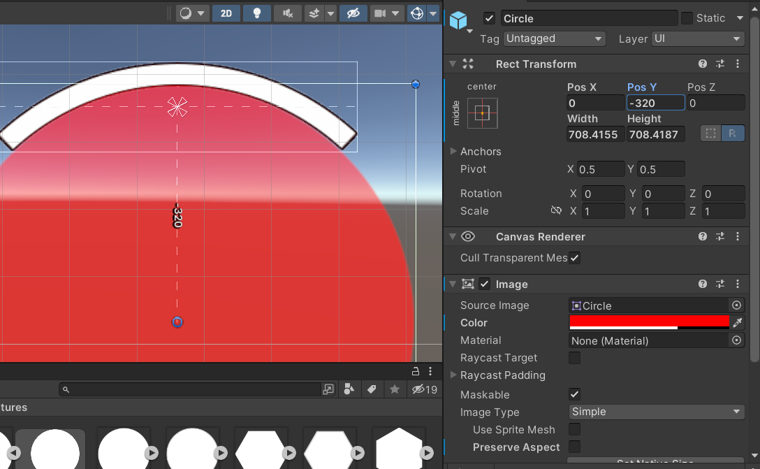This screenshot has height=469, width=760.
Task: Open Canvas Renderer more options menu
Action: pos(738,236)
